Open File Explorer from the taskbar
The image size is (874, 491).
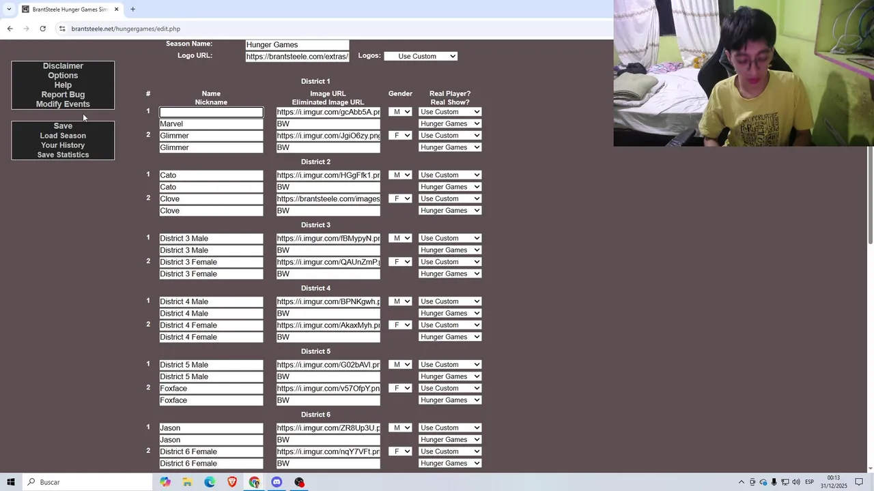click(x=187, y=482)
